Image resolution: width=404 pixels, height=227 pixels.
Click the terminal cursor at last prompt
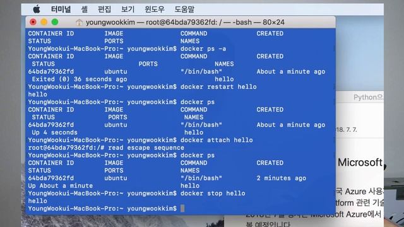coord(182,209)
